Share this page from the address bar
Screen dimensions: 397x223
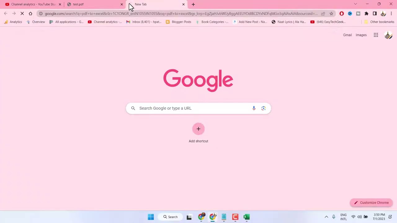323,14
